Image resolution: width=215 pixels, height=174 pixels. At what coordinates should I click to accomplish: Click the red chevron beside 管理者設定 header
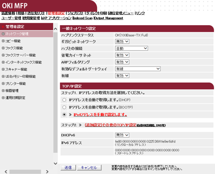[3, 27]
